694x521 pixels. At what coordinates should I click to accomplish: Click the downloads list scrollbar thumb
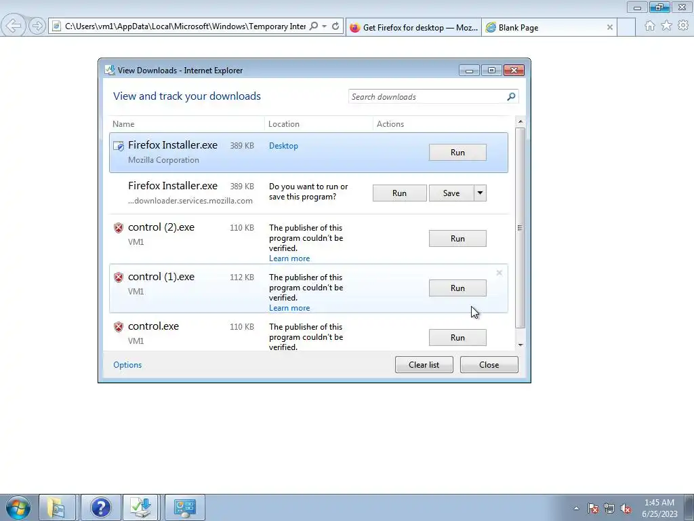pos(520,228)
